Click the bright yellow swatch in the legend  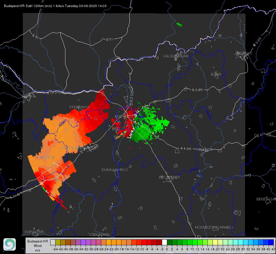point(215,242)
